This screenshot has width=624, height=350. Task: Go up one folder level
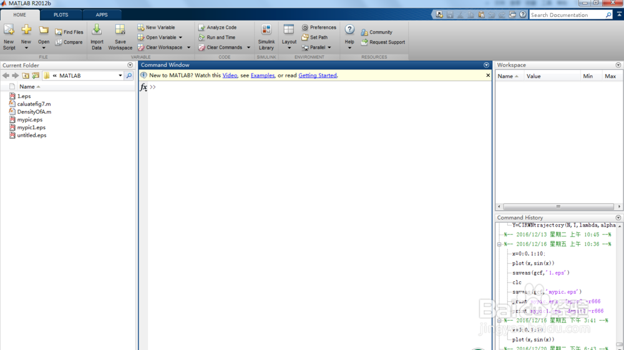click(26, 75)
